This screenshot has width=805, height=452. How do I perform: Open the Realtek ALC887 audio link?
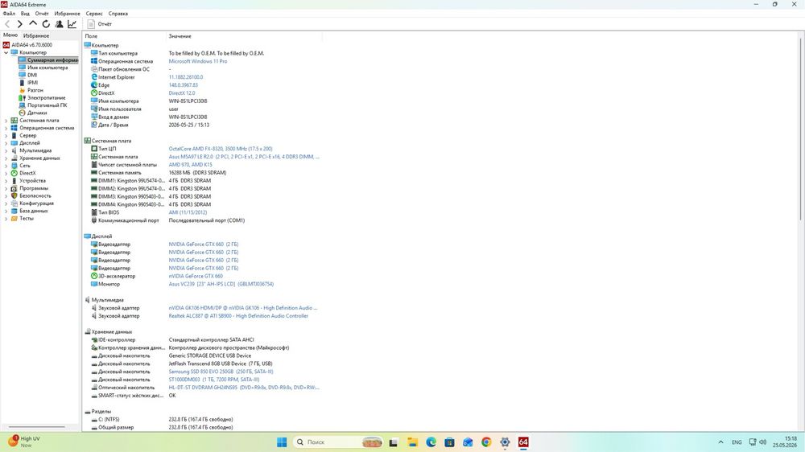coord(238,316)
